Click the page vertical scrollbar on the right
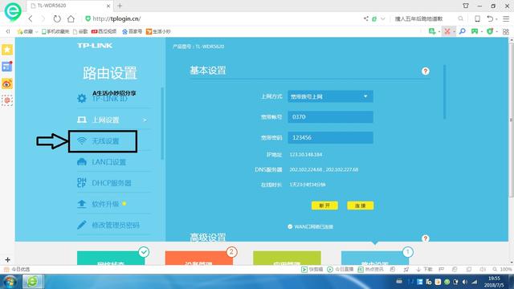514x289 pixels. coord(511,120)
